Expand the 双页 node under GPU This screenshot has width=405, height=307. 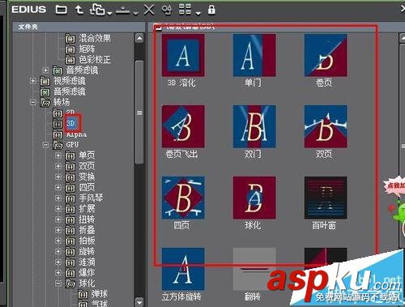[x=58, y=166]
